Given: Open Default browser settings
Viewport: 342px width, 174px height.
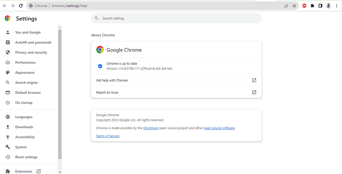Looking at the screenshot, I should point(29,92).
